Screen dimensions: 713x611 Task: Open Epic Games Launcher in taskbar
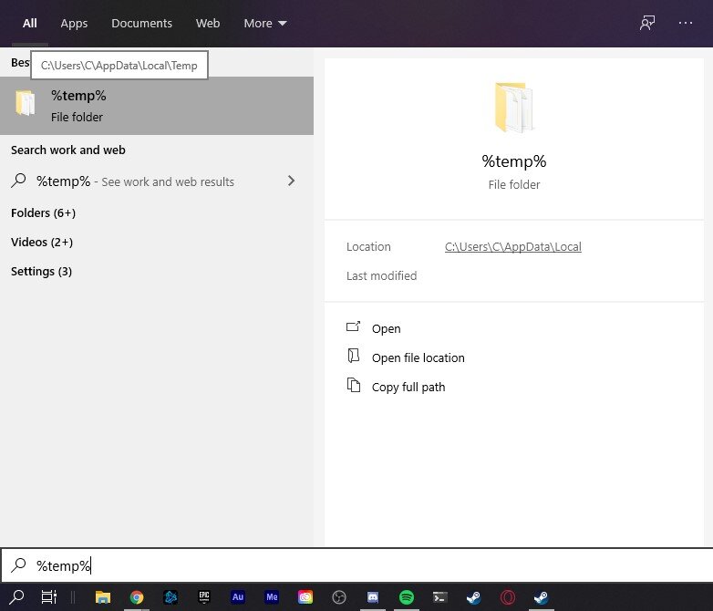point(204,597)
